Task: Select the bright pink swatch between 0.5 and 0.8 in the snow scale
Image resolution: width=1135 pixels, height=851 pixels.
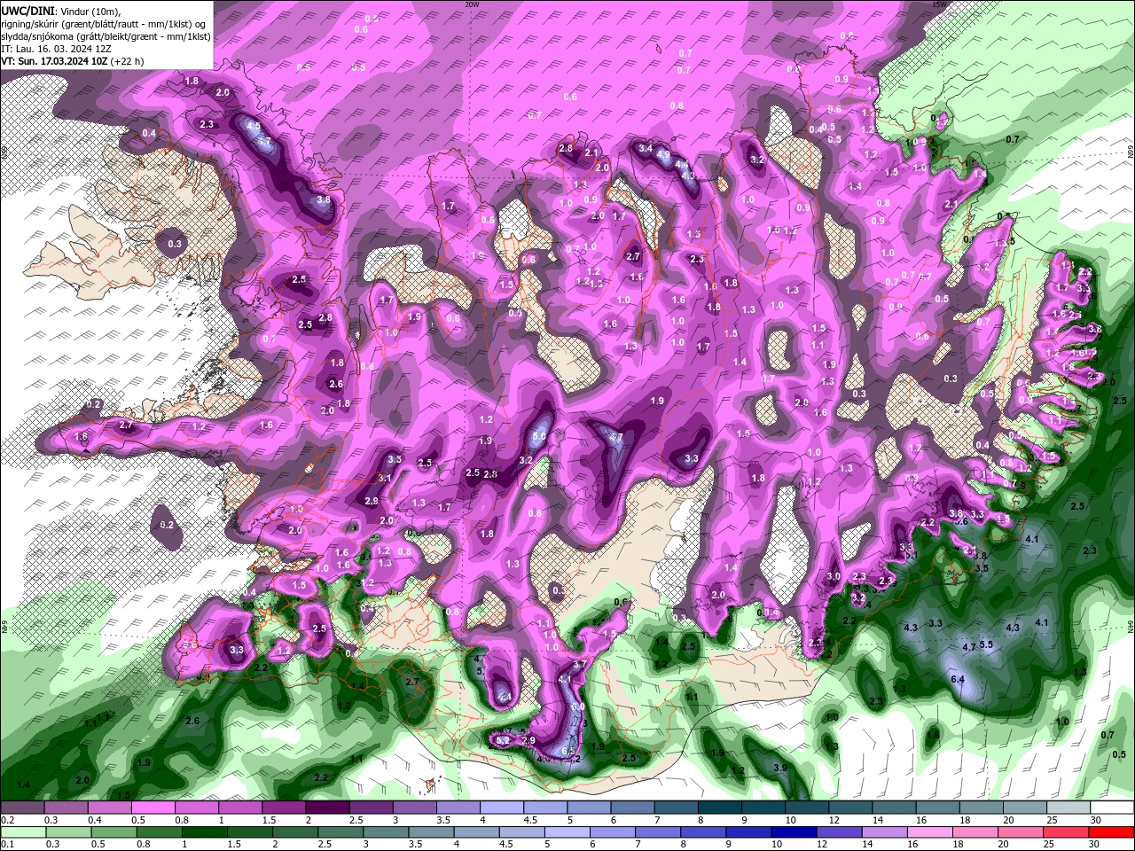Action: pyautogui.click(x=153, y=808)
